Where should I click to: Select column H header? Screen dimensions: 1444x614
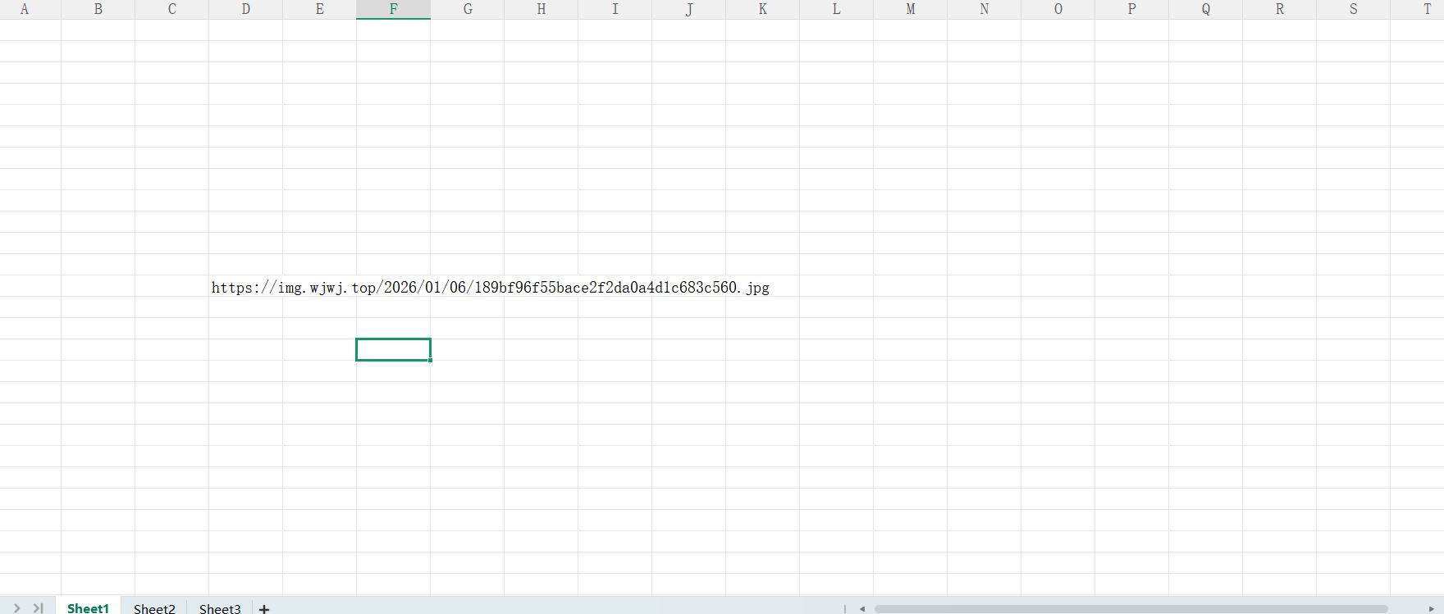tap(541, 9)
